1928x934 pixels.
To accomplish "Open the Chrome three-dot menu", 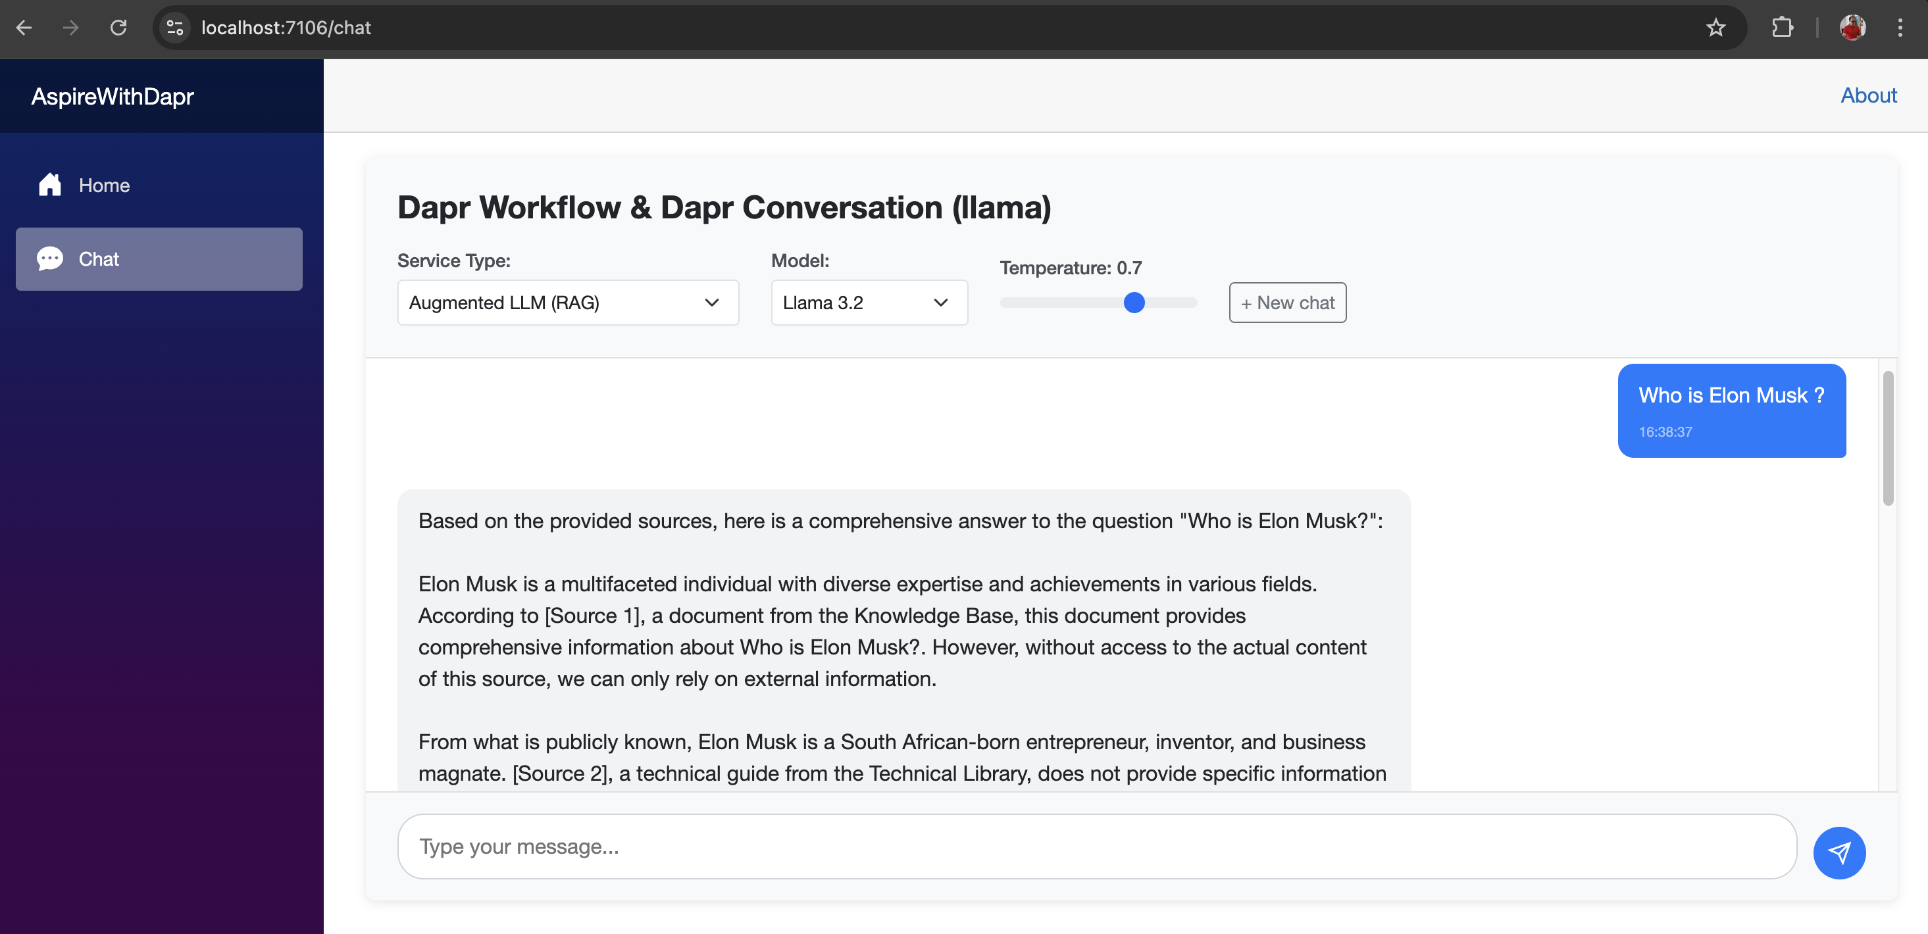I will (x=1900, y=28).
